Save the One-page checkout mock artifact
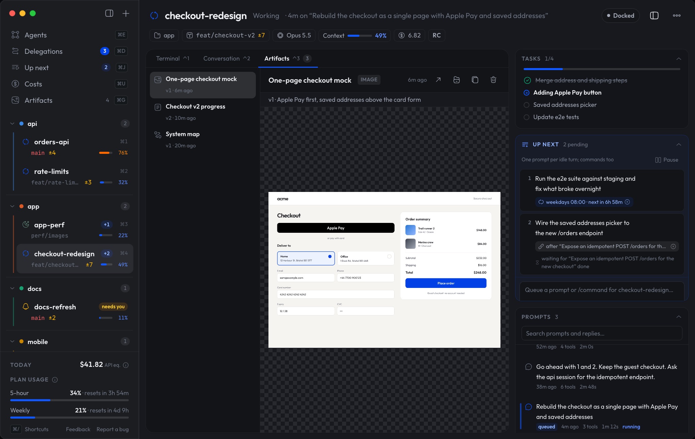The image size is (695, 439). pos(457,80)
